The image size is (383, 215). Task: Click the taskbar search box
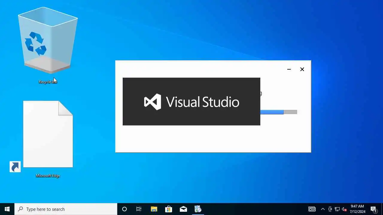coord(66,209)
